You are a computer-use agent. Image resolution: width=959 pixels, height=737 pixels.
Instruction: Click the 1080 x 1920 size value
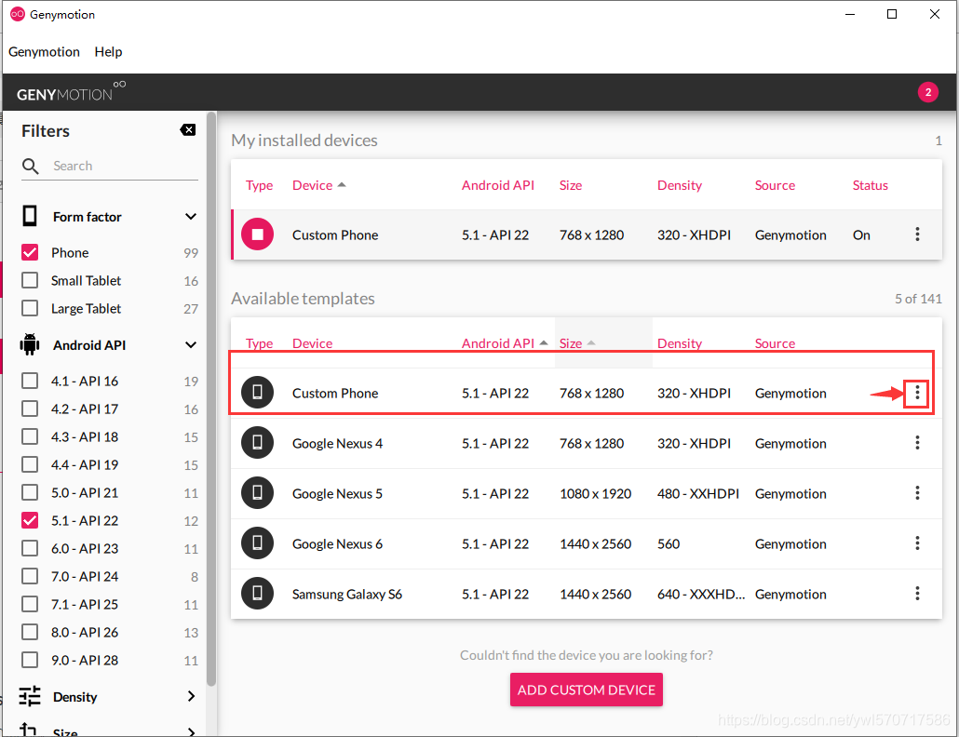coord(595,494)
